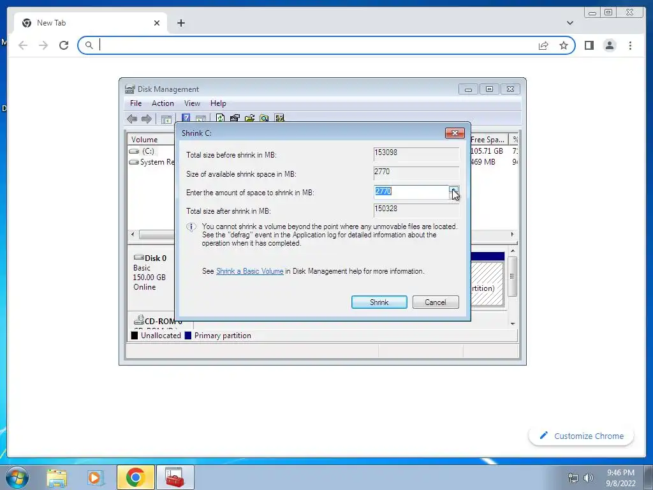The width and height of the screenshot is (653, 490).
Task: Click Refresh icon in Disk Management toolbar
Action: [220, 118]
